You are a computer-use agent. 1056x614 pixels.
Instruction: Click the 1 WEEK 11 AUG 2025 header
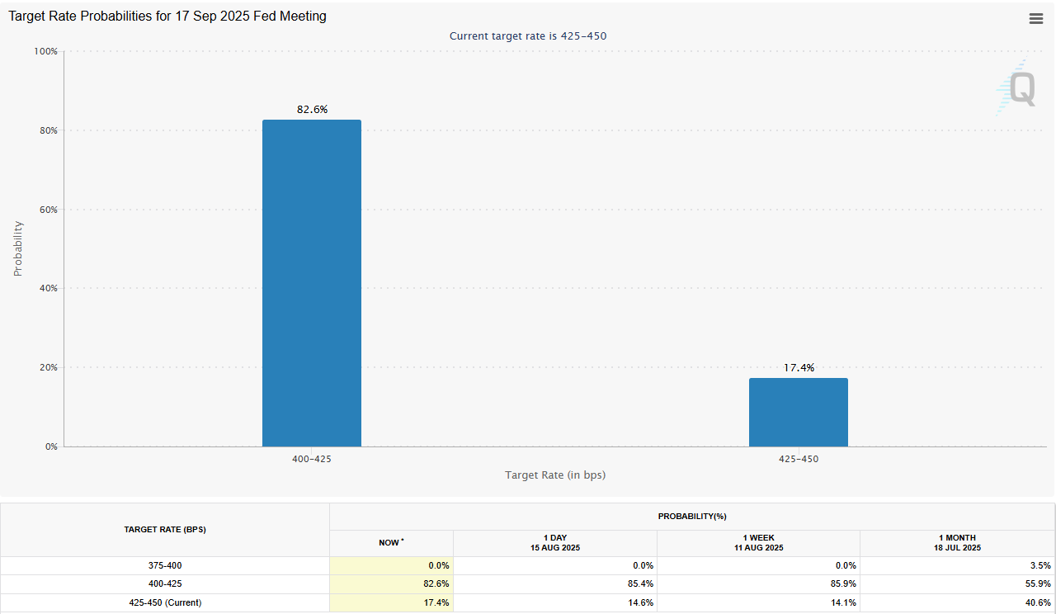click(x=758, y=543)
